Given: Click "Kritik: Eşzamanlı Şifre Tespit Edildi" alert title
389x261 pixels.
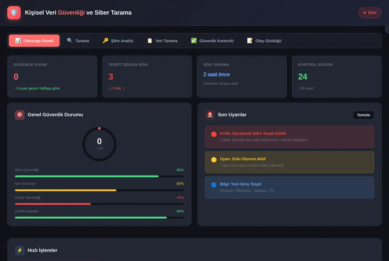Looking at the screenshot, I should pyautogui.click(x=253, y=133).
